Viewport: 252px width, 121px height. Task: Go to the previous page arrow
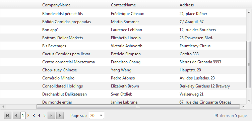click(x=16, y=115)
